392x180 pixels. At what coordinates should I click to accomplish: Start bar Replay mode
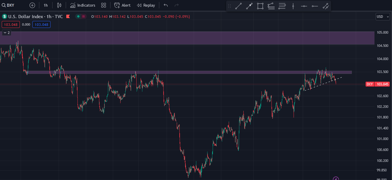(146, 5)
